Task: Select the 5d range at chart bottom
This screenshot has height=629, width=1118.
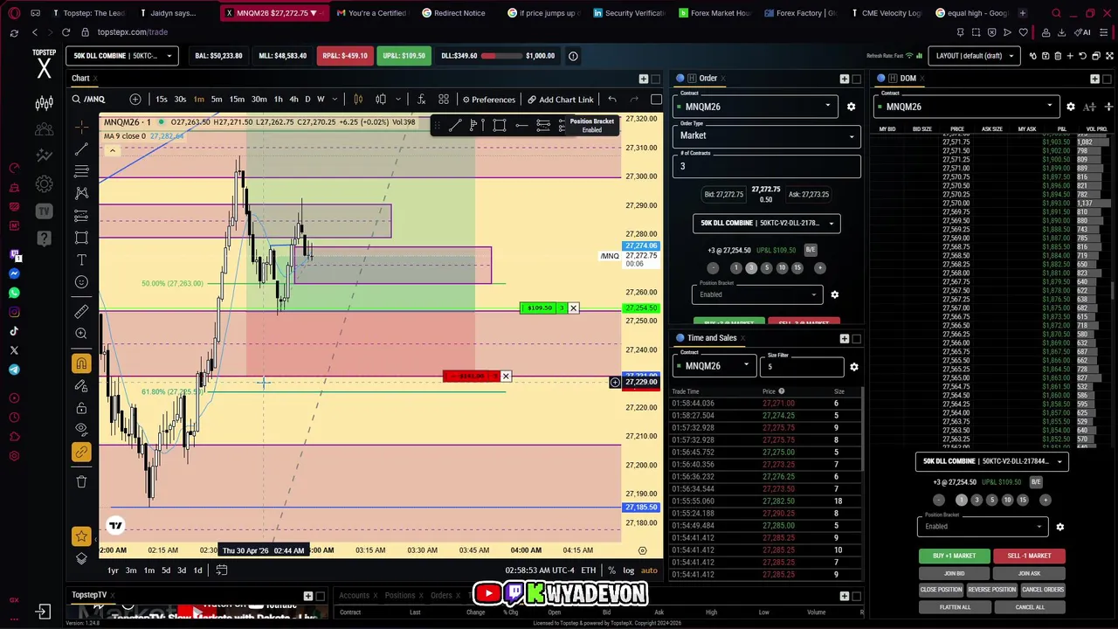Action: pyautogui.click(x=165, y=570)
